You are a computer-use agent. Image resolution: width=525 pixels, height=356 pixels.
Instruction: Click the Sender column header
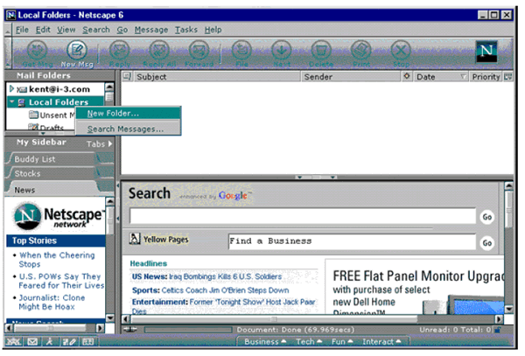click(x=351, y=77)
